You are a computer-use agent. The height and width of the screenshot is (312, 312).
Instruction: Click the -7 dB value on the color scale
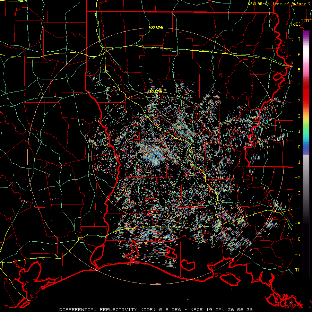point(298,254)
